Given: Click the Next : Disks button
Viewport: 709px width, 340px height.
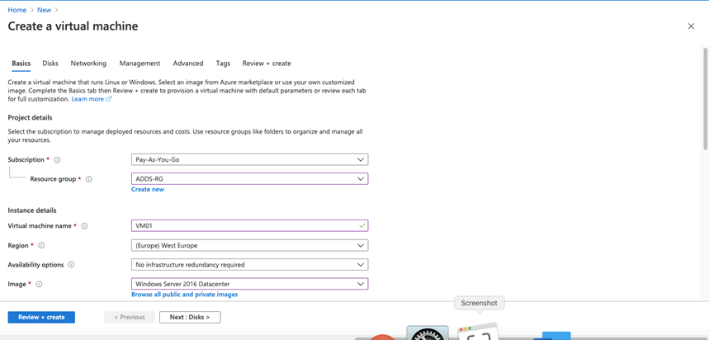Looking at the screenshot, I should coord(190,318).
